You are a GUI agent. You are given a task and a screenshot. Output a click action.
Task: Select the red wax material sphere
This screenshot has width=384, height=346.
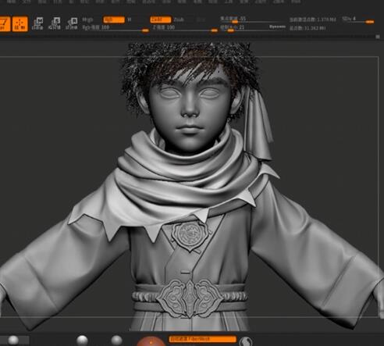tap(151, 341)
